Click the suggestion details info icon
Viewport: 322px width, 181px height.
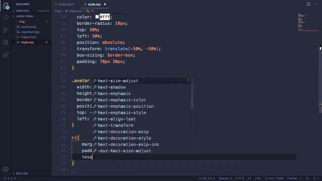188,79
